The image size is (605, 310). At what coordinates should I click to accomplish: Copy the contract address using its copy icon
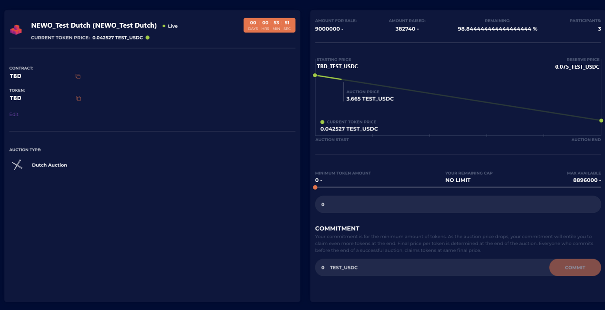78,76
